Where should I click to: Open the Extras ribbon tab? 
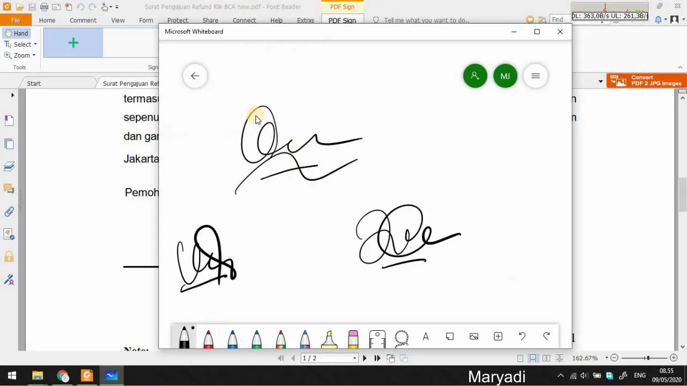tap(305, 20)
